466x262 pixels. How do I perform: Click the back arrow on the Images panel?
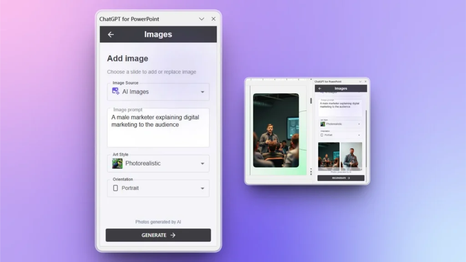pos(111,34)
